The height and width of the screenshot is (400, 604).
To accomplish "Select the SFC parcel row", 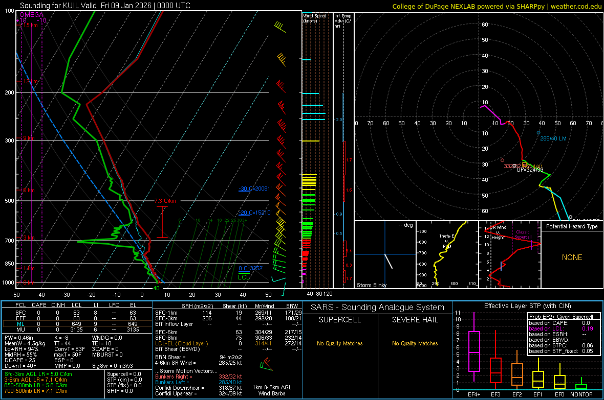I will pos(76,313).
